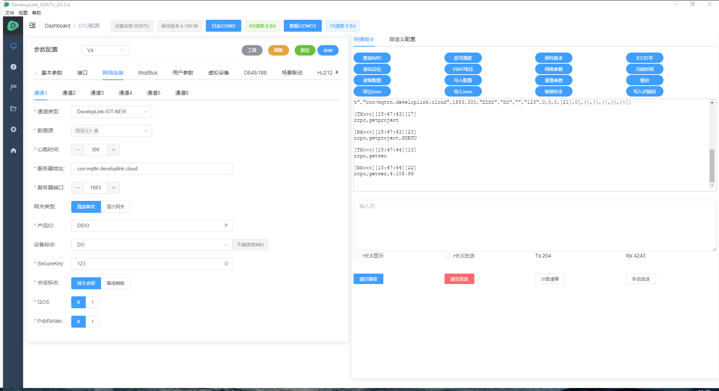Open the 设备标志 DO combo box
This screenshot has width=719, height=391.
152,245
